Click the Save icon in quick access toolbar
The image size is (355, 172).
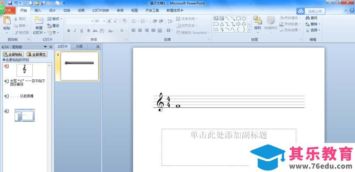(x=10, y=3)
